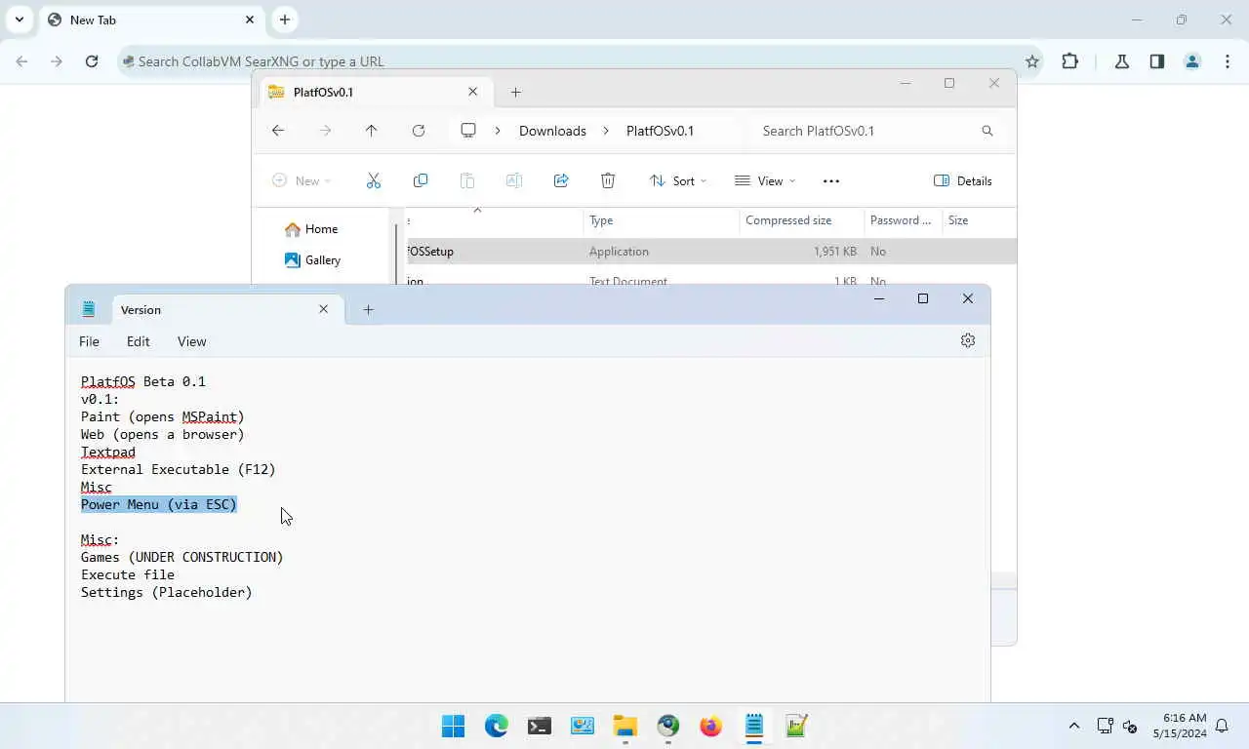Image resolution: width=1249 pixels, height=749 pixels.
Task: Add a new tab in Notepad
Action: pos(368,309)
